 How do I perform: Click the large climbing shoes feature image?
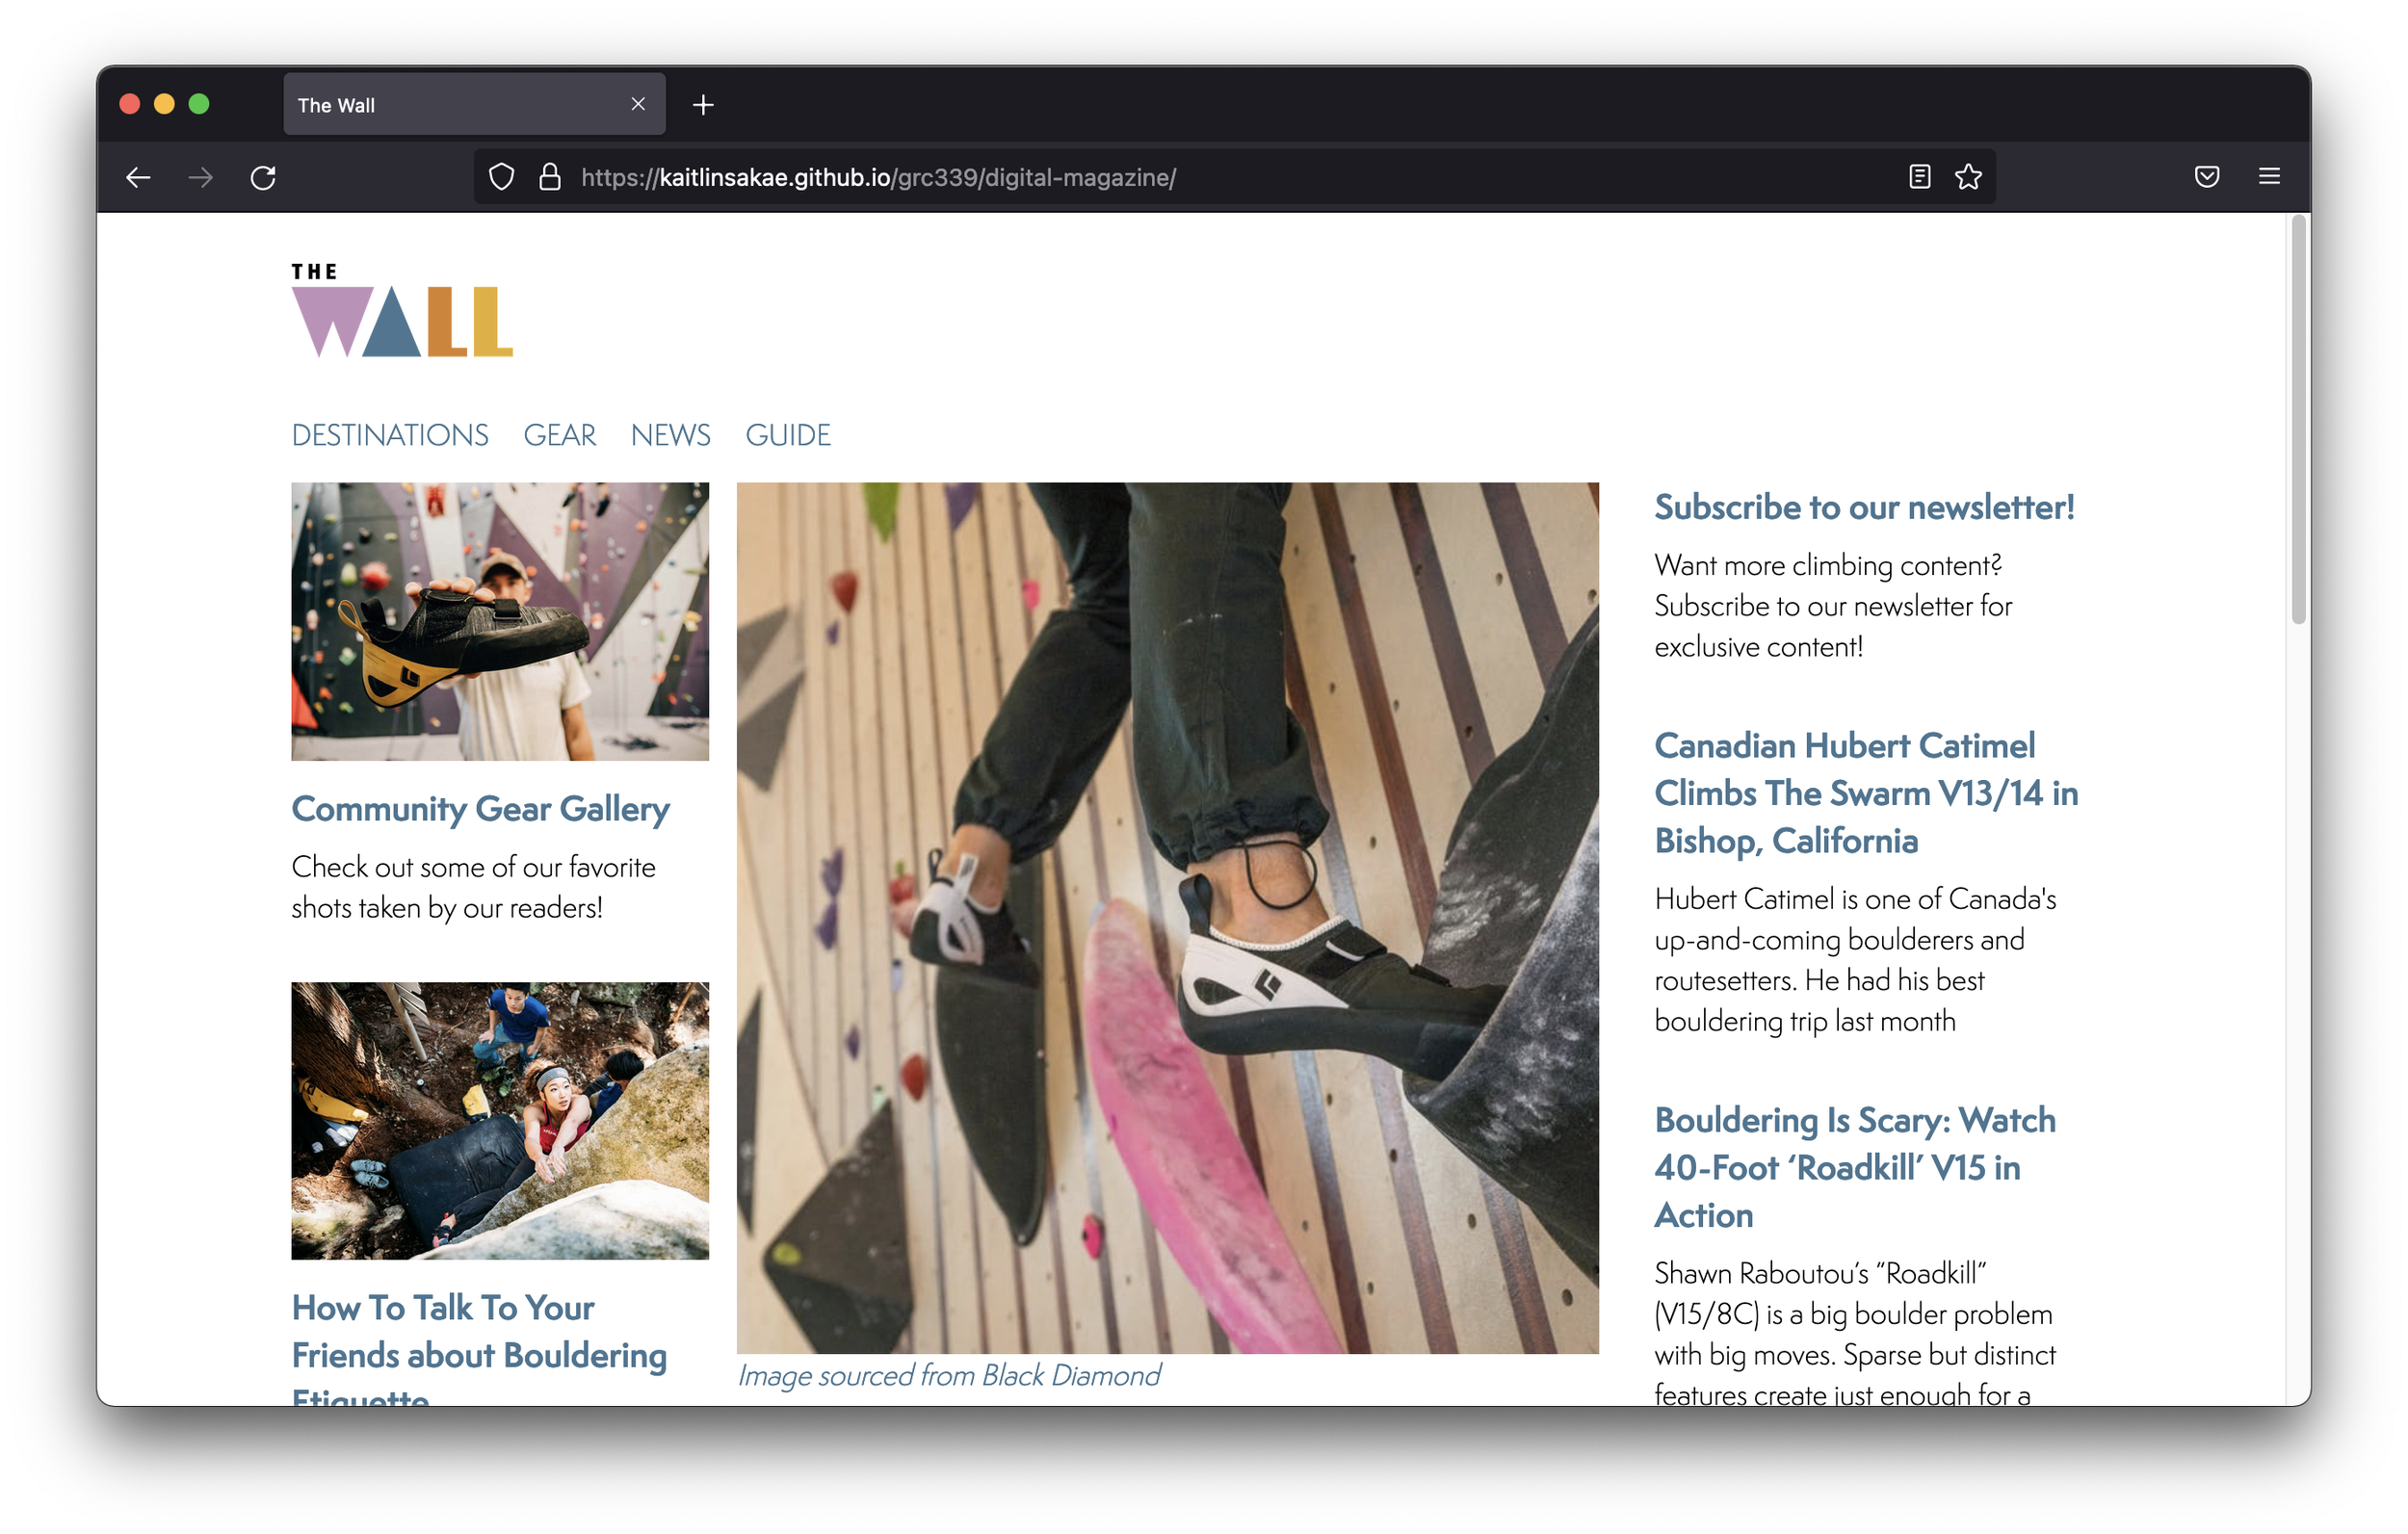[x=1167, y=917]
